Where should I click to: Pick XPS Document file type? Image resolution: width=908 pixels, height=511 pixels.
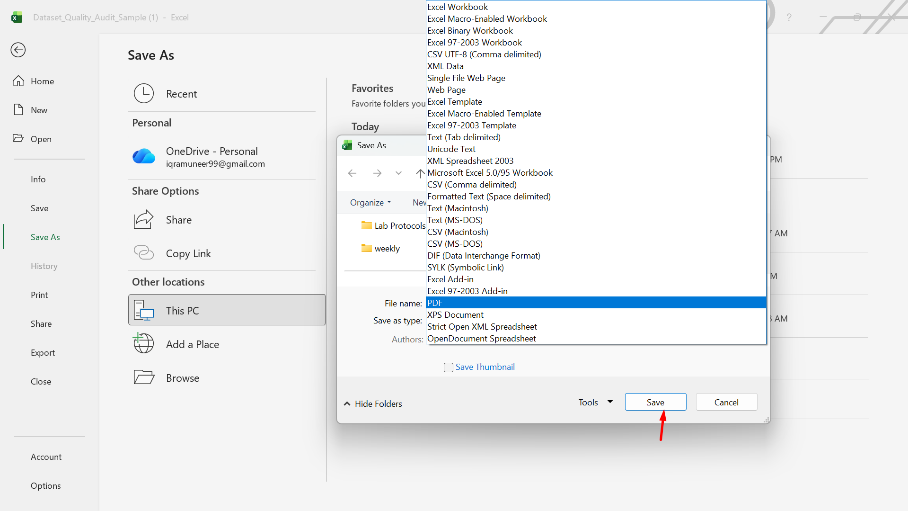point(596,314)
